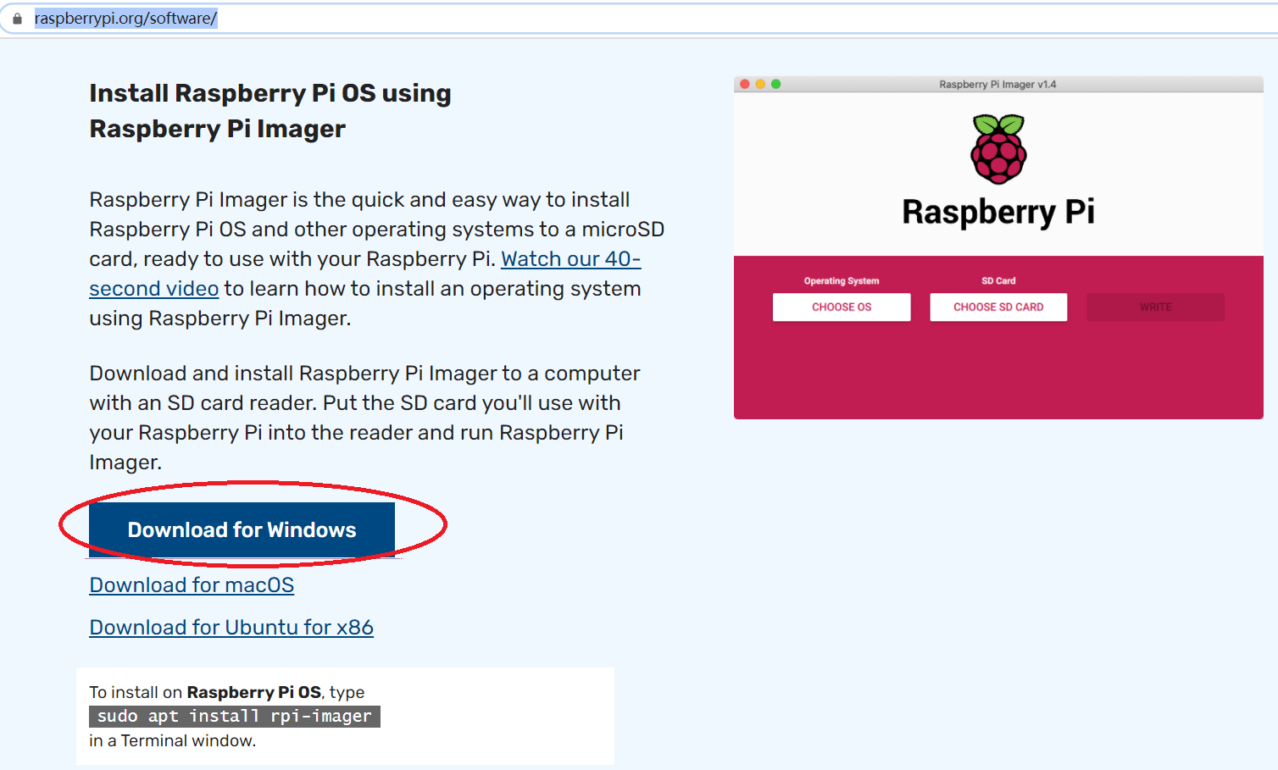Click the Operating System label in the Imager window
This screenshot has height=770, width=1278.
point(842,280)
